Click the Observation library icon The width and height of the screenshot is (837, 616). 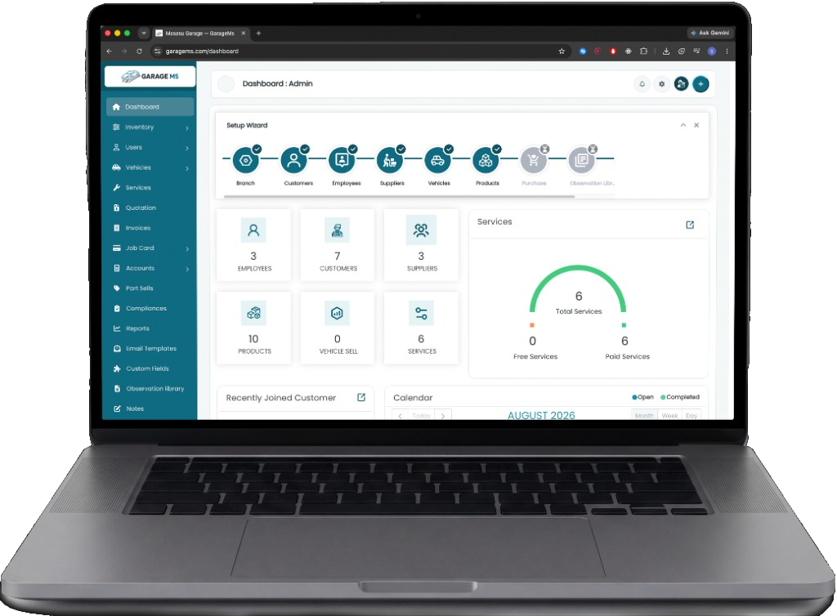117,389
